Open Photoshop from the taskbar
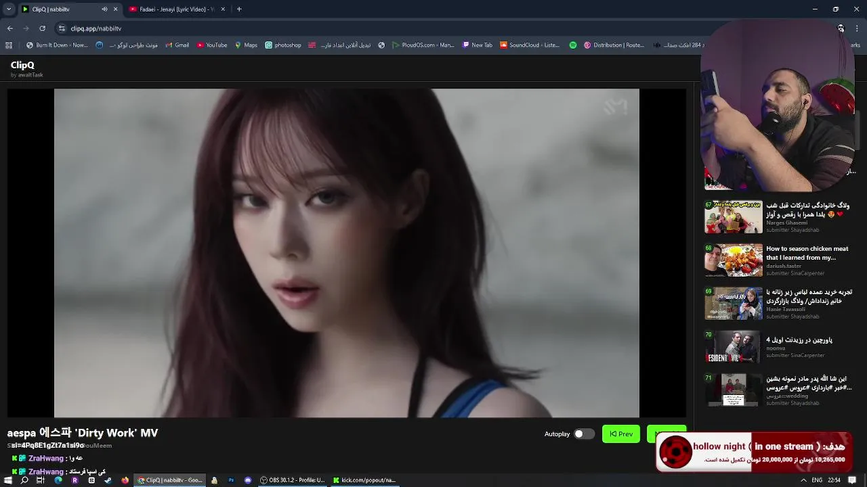The width and height of the screenshot is (867, 487). 231,480
